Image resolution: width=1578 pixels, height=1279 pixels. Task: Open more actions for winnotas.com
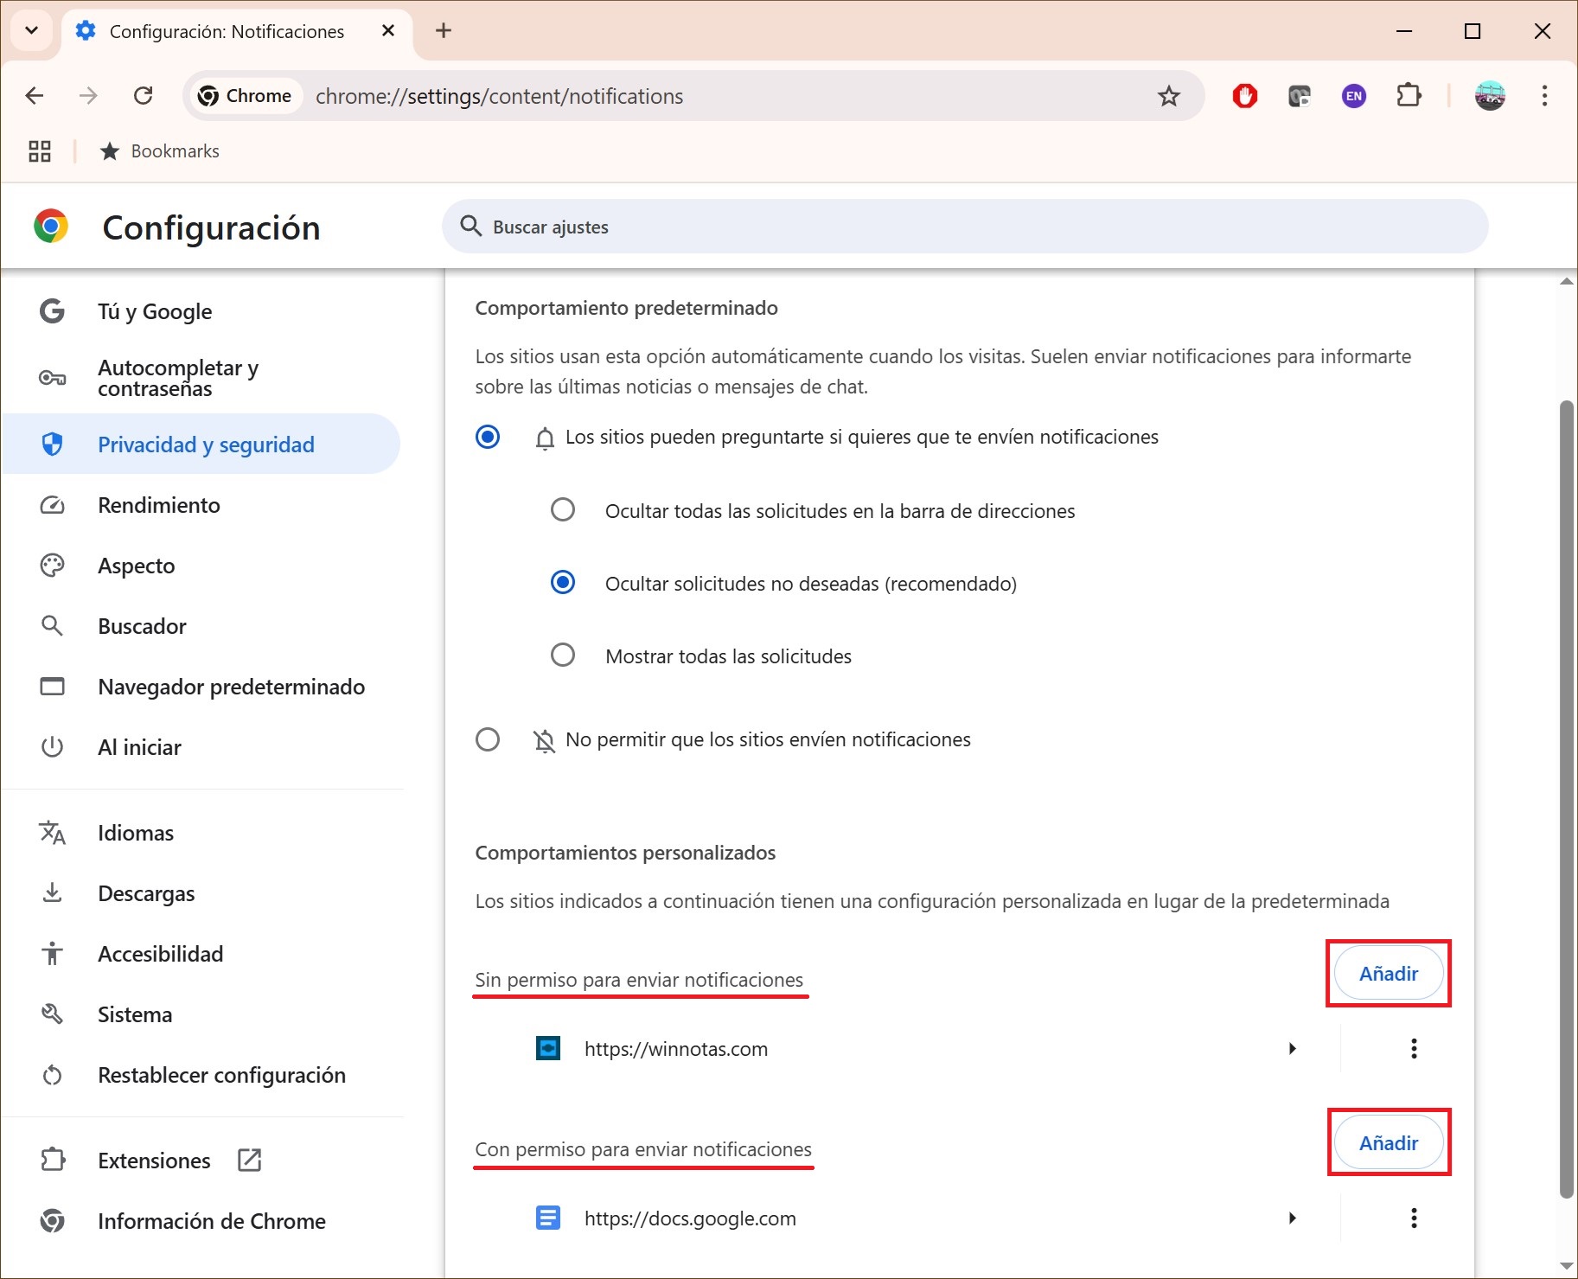(x=1414, y=1049)
